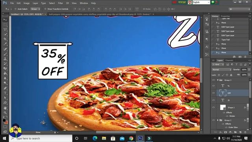252x142 pixels.
Task: Click the background color swatch
Action: [7, 123]
